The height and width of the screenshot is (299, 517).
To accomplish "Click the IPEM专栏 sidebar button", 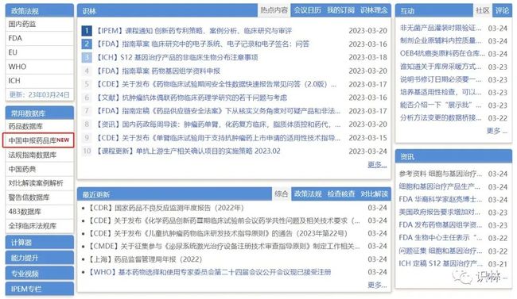I will (40, 289).
